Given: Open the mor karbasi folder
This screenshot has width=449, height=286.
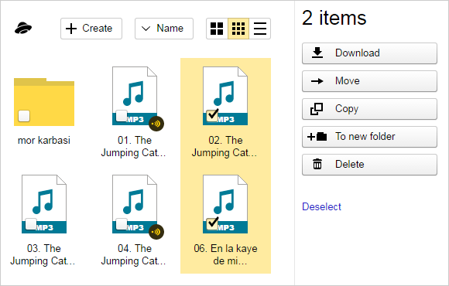Looking at the screenshot, I should click(x=44, y=102).
